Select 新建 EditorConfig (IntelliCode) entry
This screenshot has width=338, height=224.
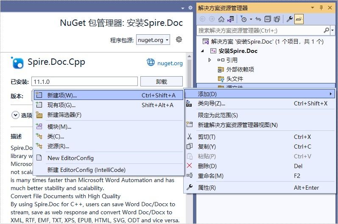[109, 170]
